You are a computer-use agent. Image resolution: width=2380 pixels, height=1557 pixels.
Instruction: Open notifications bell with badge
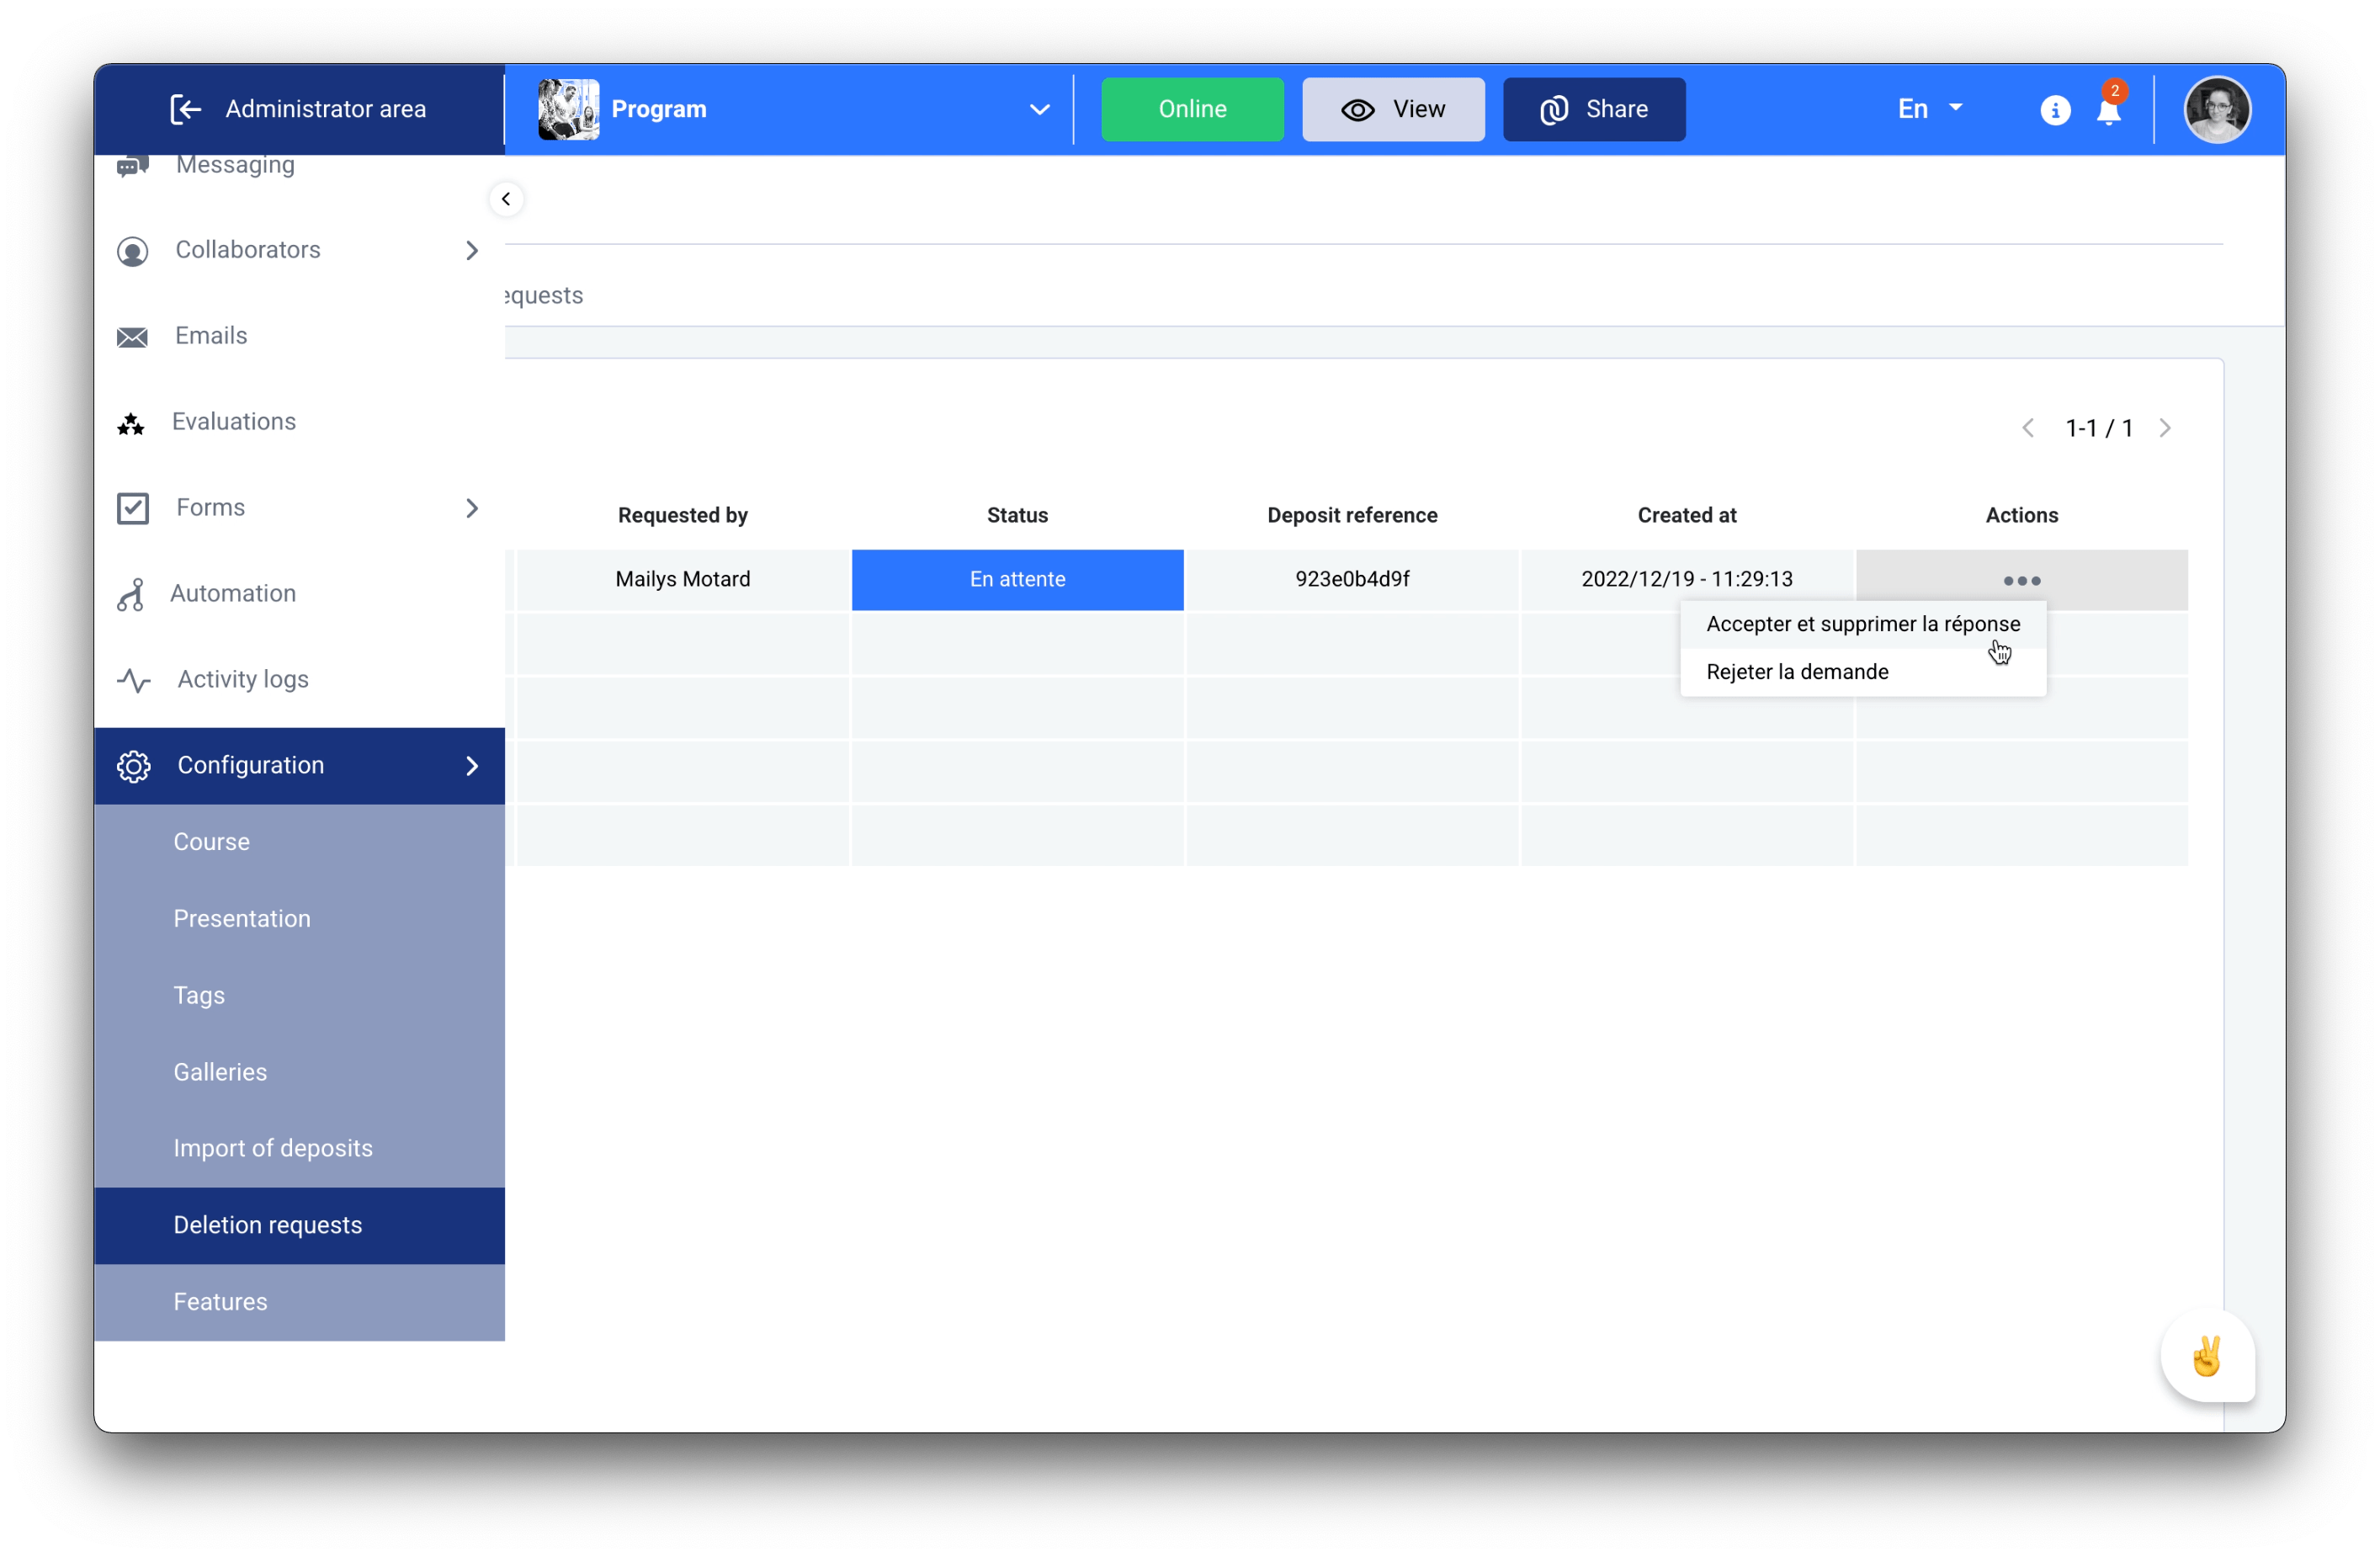point(2109,106)
